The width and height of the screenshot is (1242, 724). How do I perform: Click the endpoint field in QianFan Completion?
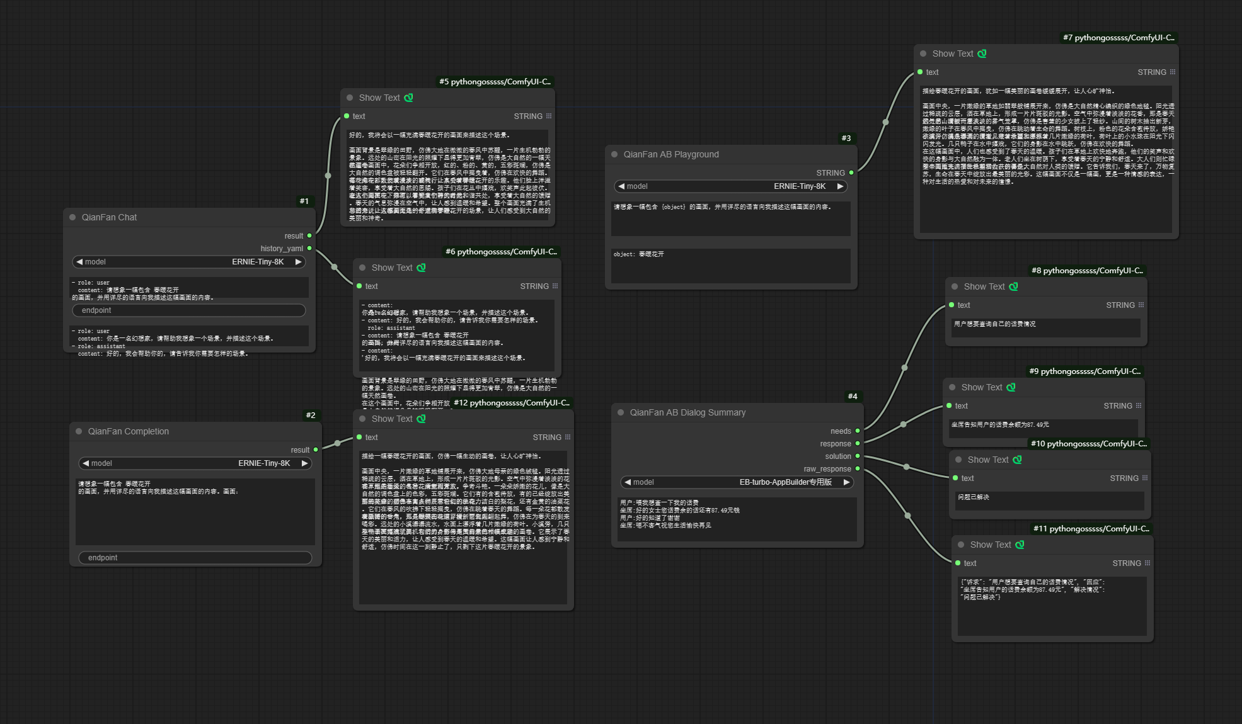(195, 558)
